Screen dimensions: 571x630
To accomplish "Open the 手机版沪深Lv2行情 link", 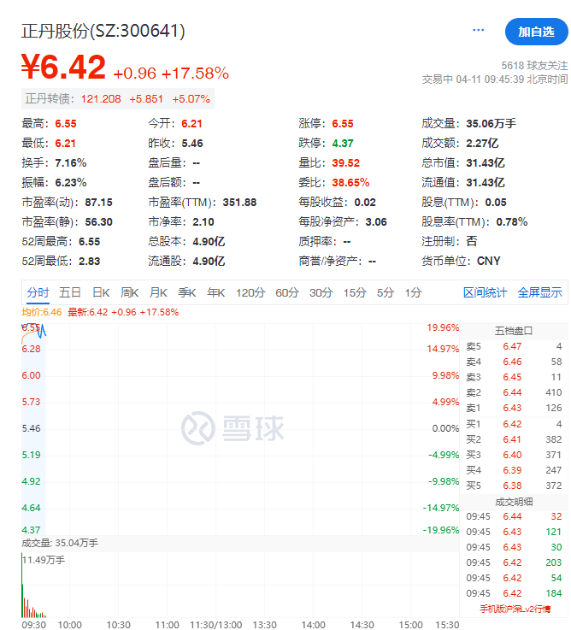I will pyautogui.click(x=515, y=609).
